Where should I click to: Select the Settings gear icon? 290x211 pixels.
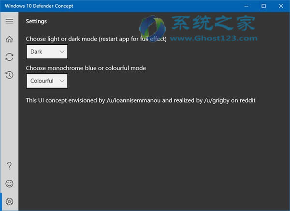pyautogui.click(x=9, y=201)
